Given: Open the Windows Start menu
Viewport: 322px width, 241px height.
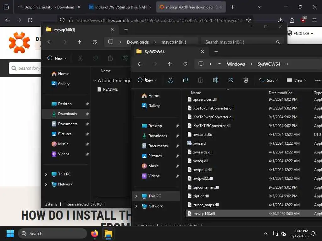Looking at the screenshot, I should click(10, 233).
